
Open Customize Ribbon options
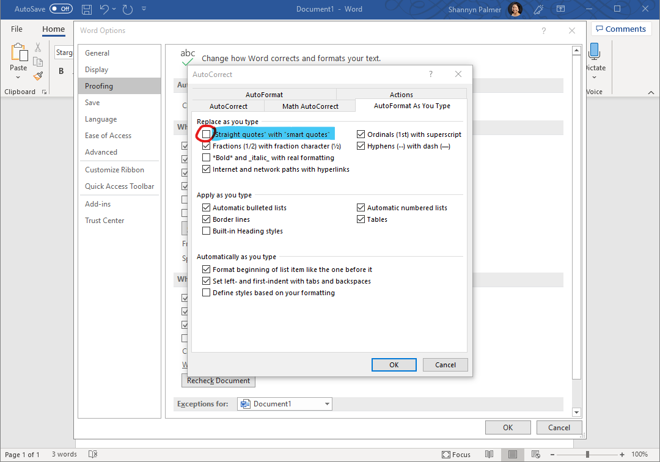[120, 169]
